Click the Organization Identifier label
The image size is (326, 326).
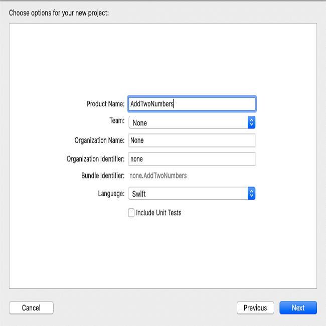(x=96, y=159)
